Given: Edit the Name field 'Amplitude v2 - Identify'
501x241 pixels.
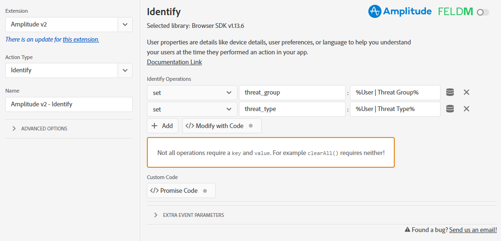Looking at the screenshot, I should coord(68,104).
